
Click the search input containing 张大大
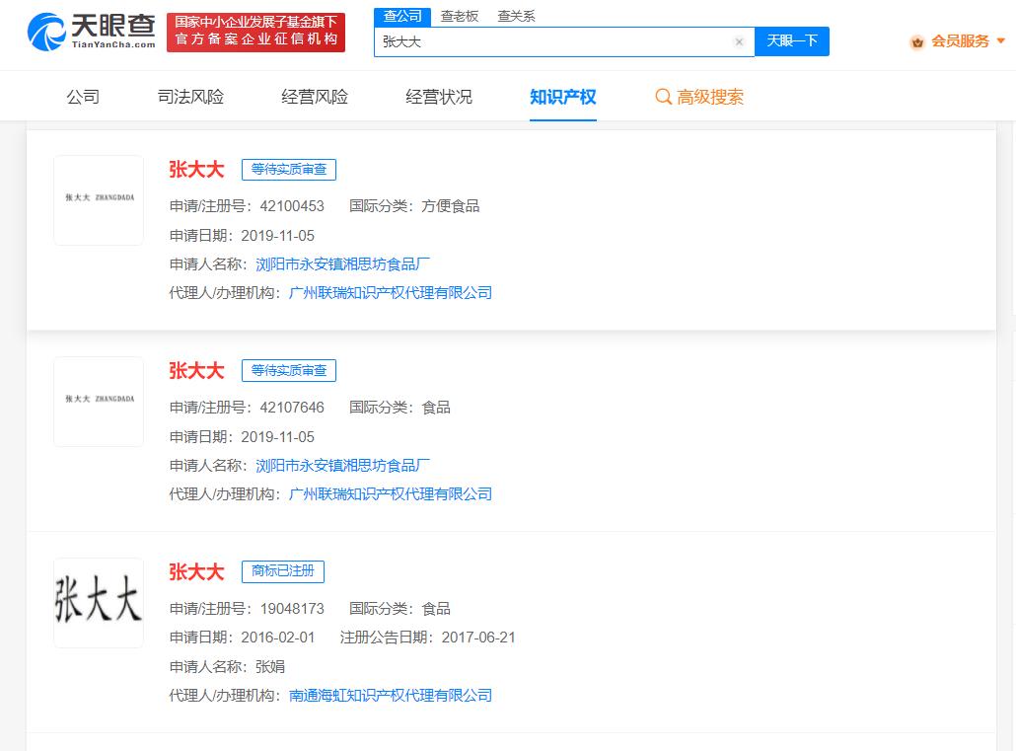click(x=552, y=41)
